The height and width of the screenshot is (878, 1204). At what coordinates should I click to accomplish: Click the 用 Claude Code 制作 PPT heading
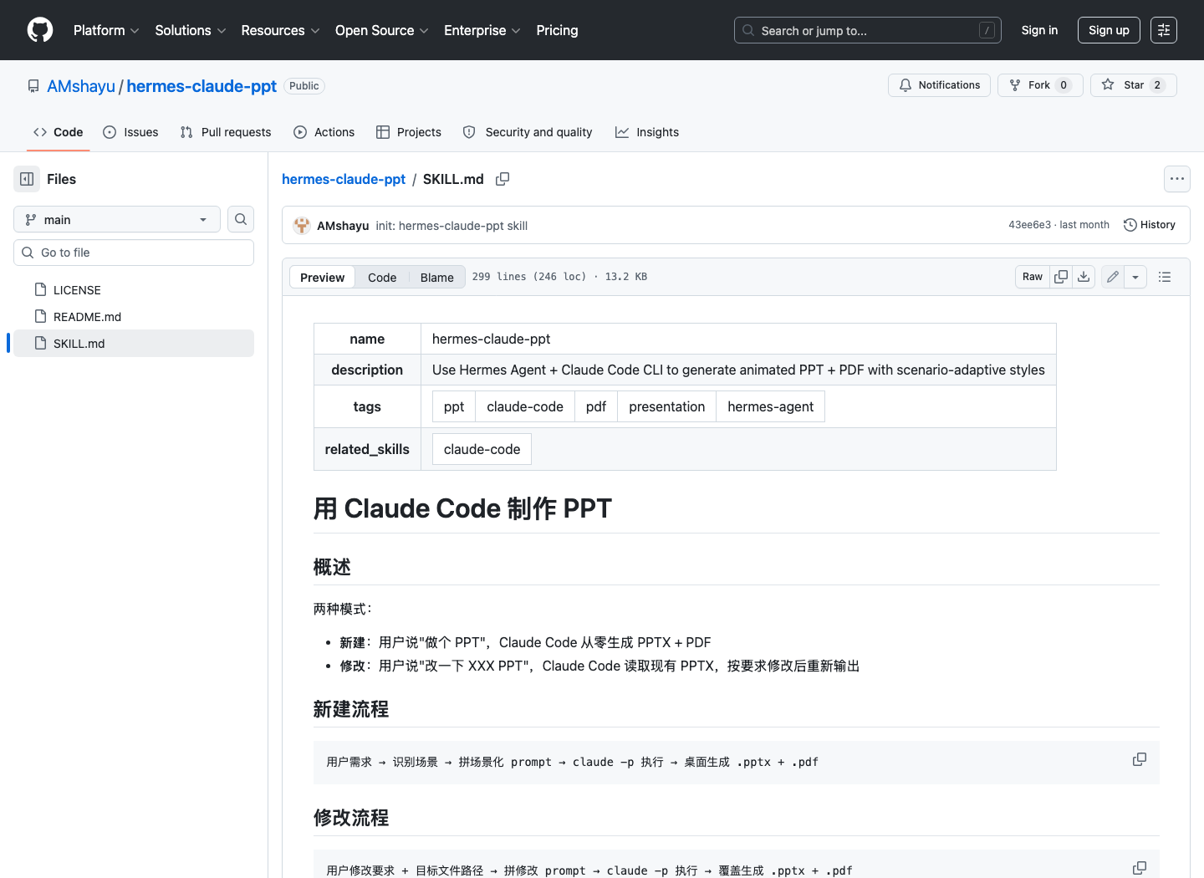(462, 508)
